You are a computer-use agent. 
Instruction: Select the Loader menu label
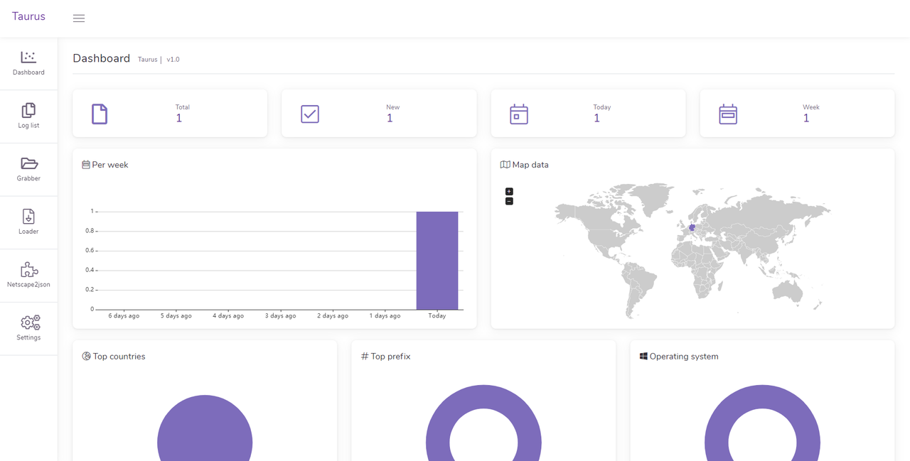pos(28,232)
